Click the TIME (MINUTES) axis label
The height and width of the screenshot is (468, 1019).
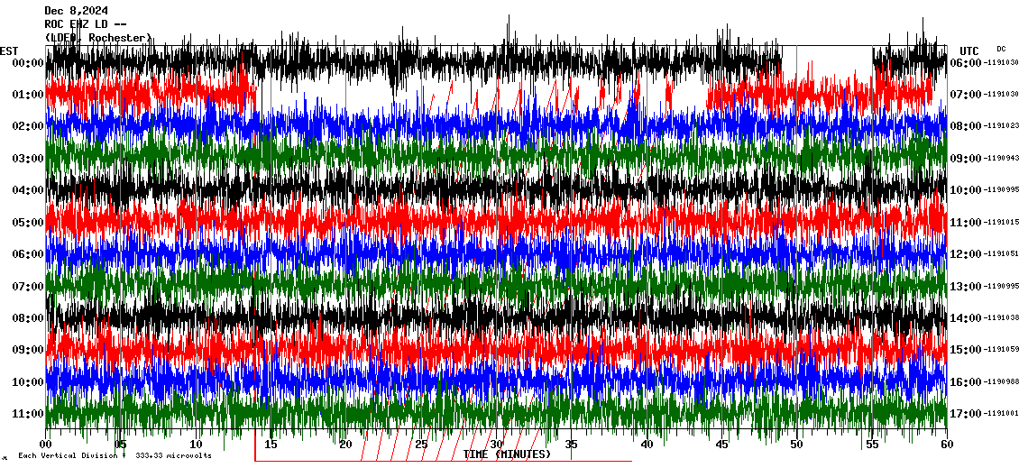click(x=507, y=454)
